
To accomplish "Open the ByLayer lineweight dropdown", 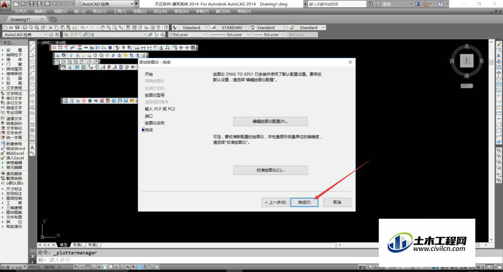I will 282,35.
